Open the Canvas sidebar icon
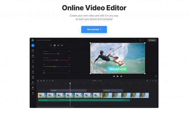 pyautogui.click(x=33, y=56)
